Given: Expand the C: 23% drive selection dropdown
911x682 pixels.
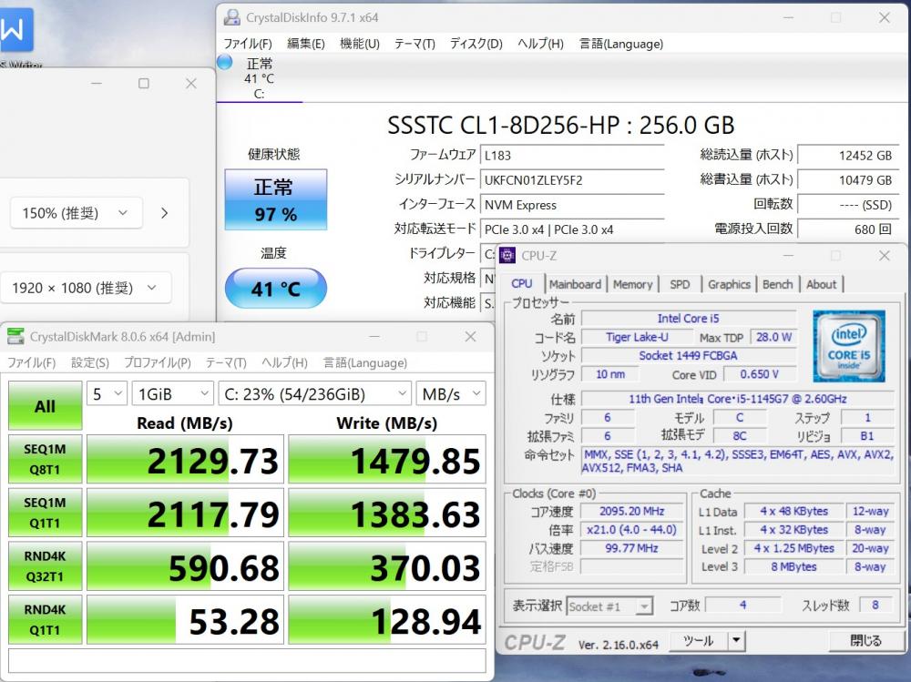Looking at the screenshot, I should tap(314, 393).
